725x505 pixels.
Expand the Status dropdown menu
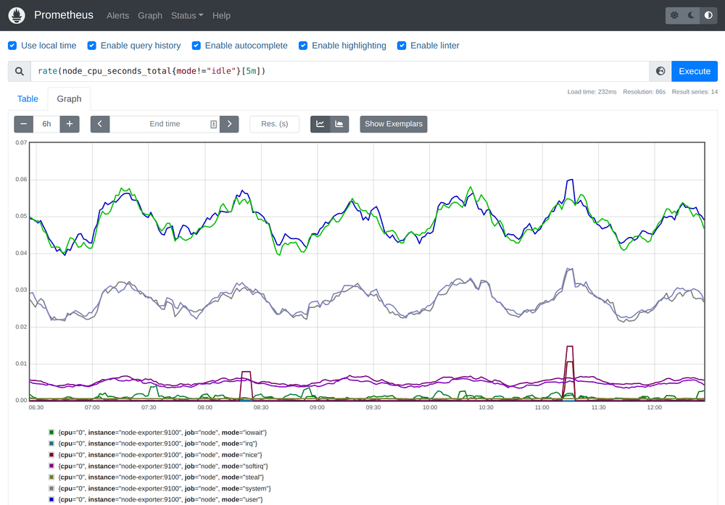187,16
